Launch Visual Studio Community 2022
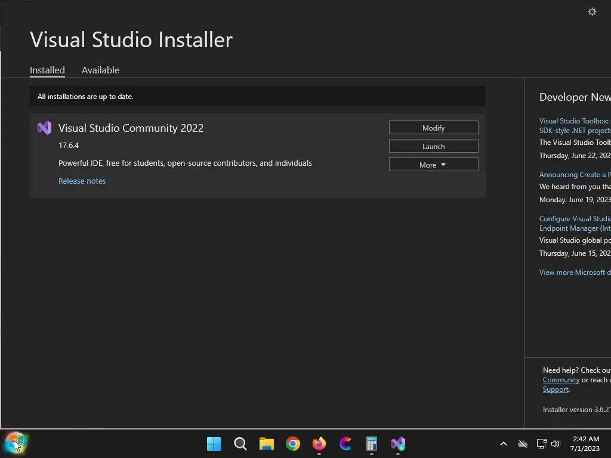The image size is (611, 458). [x=433, y=146]
